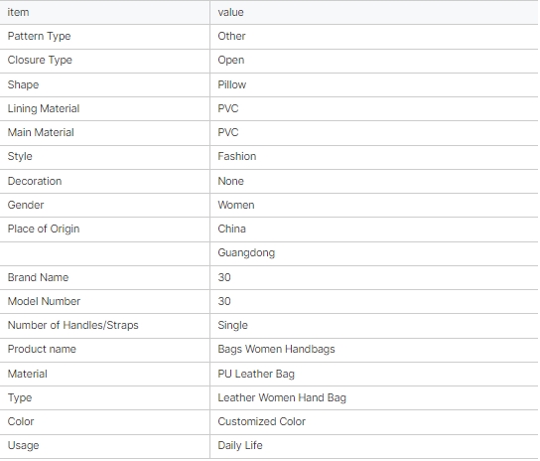Select the Closure Type 'Open' value
Image resolution: width=540 pixels, height=461 pixels.
(231, 61)
